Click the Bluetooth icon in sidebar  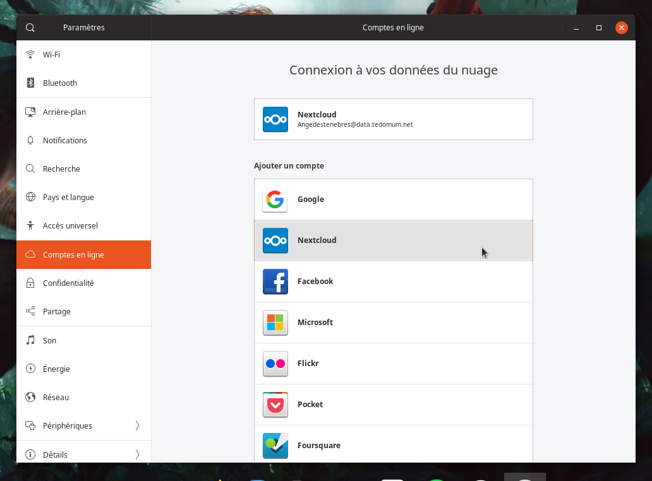tap(30, 83)
